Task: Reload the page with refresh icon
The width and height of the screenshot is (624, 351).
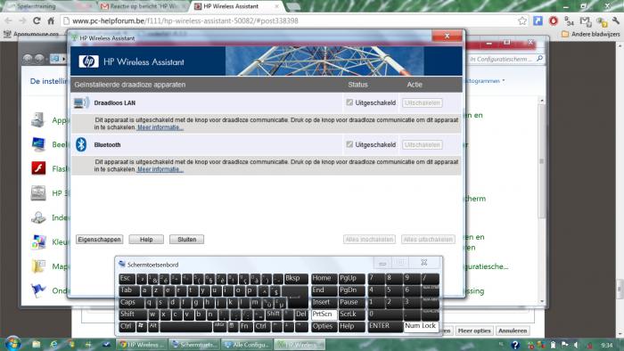Action: point(37,20)
